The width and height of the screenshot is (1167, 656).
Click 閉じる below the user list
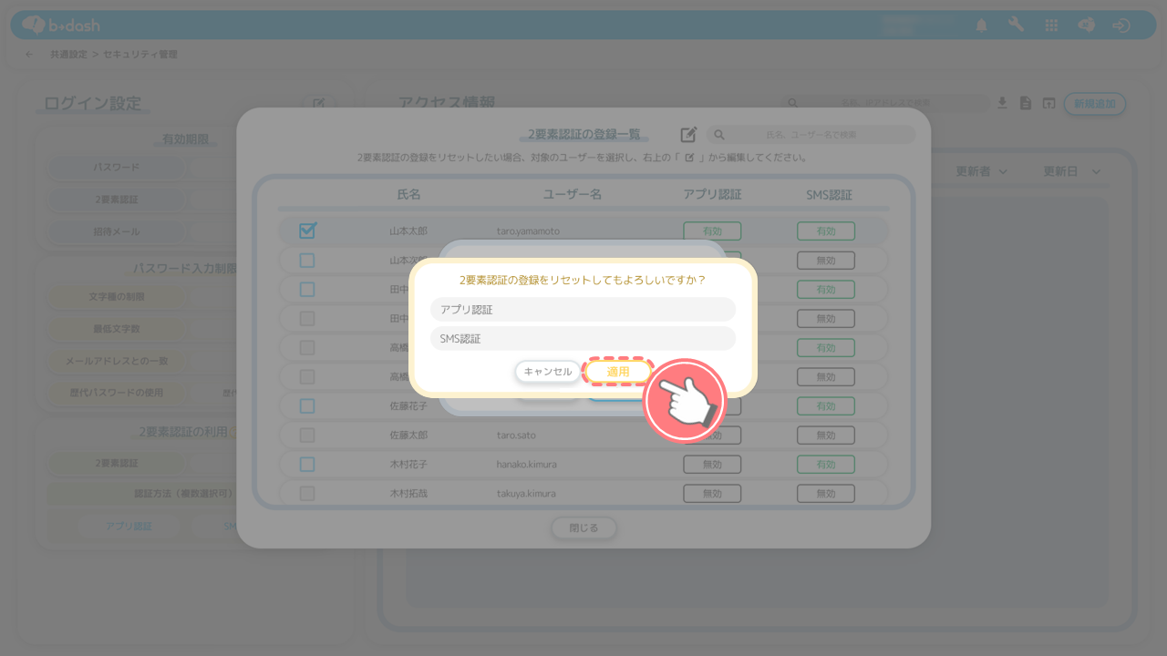pyautogui.click(x=584, y=528)
